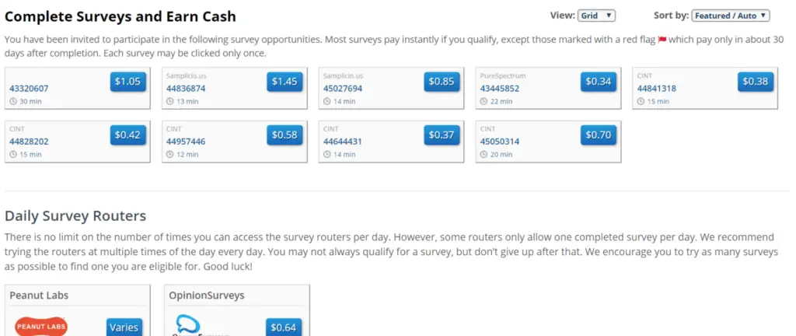Viewport: 796px width, 336px height.
Task: Open the View Grid dropdown
Action: [x=596, y=16]
